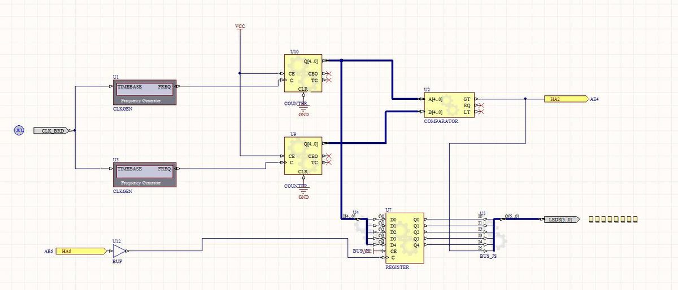Select the U10 counter component
Image resolution: width=678 pixels, height=290 pixels.
coord(302,75)
